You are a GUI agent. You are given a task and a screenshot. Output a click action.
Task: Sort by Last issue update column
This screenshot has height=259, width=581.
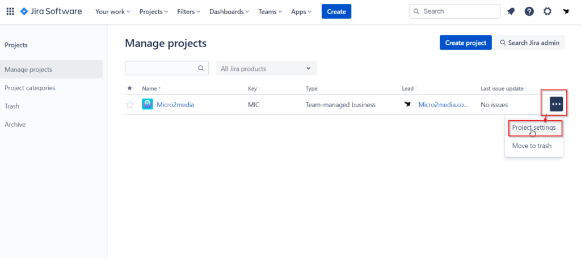[504, 89]
